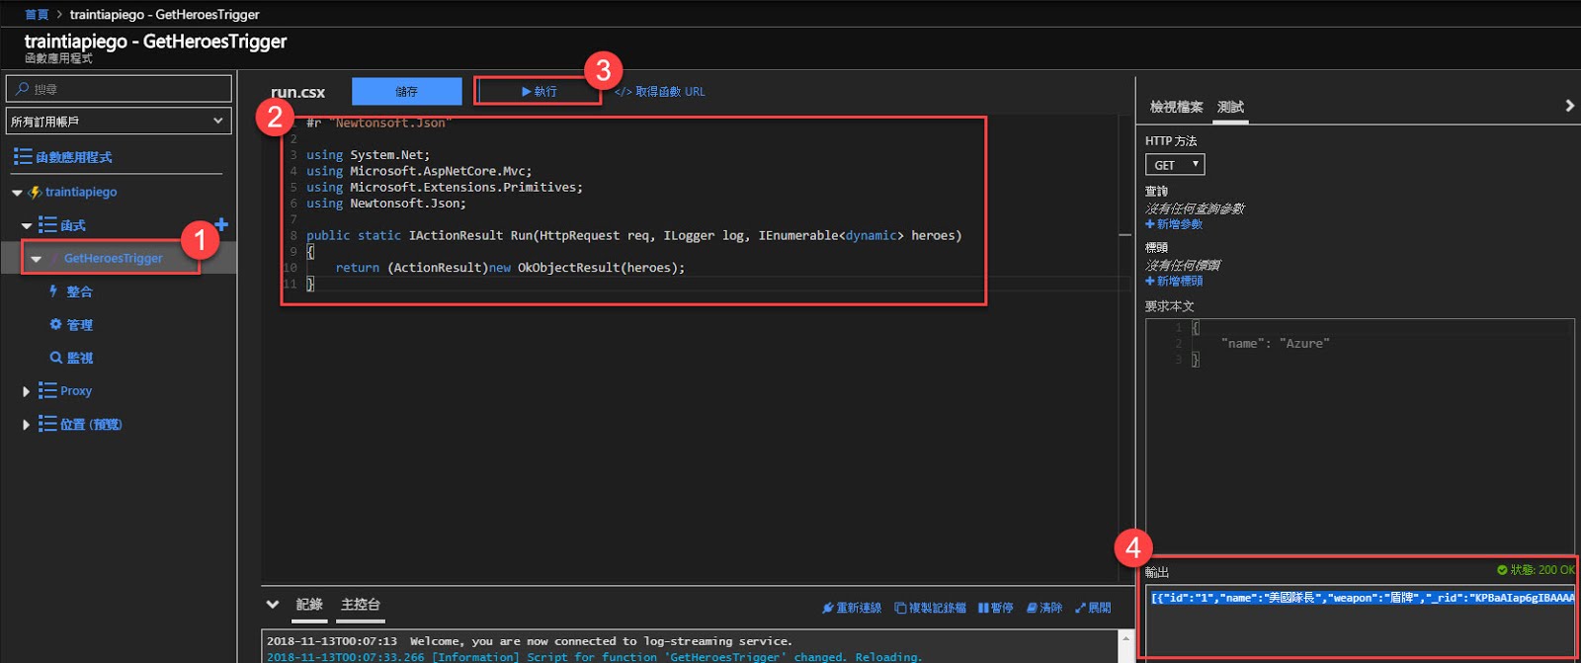Pause log streaming with 暫停
Viewport: 1581px width, 663px height.
[x=995, y=608]
